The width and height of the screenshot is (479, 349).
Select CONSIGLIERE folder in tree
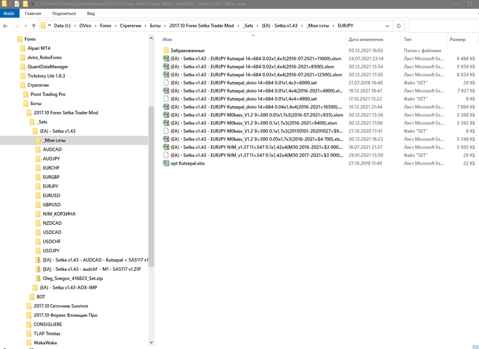coord(47,324)
